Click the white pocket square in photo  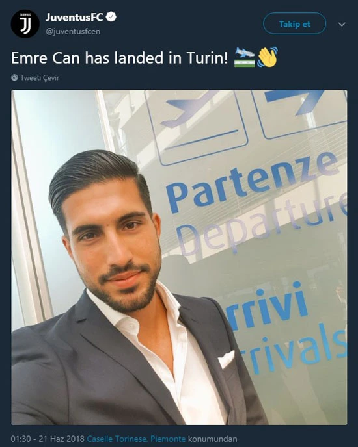[x=227, y=359]
